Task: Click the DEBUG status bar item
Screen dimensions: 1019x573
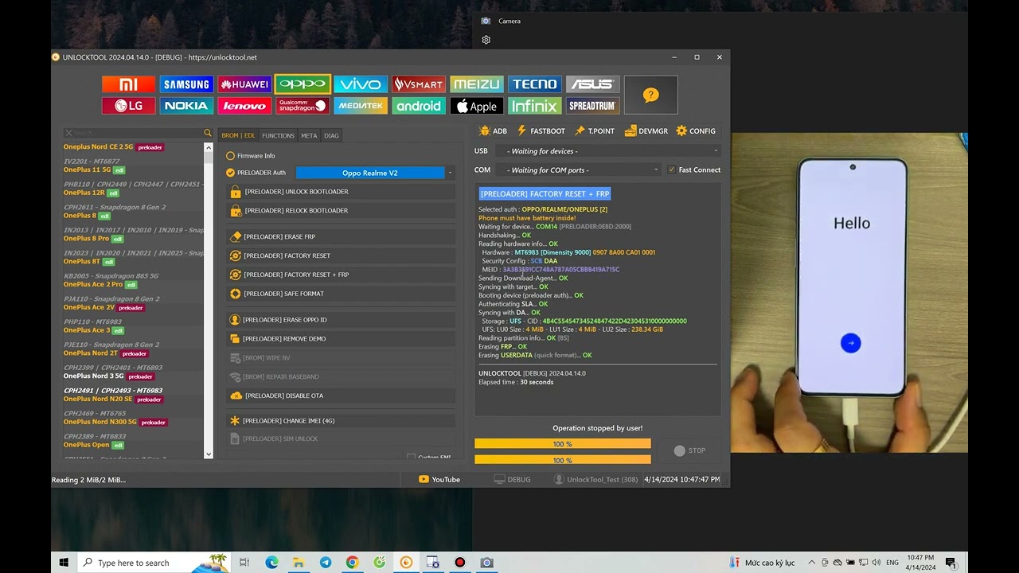Action: point(513,480)
